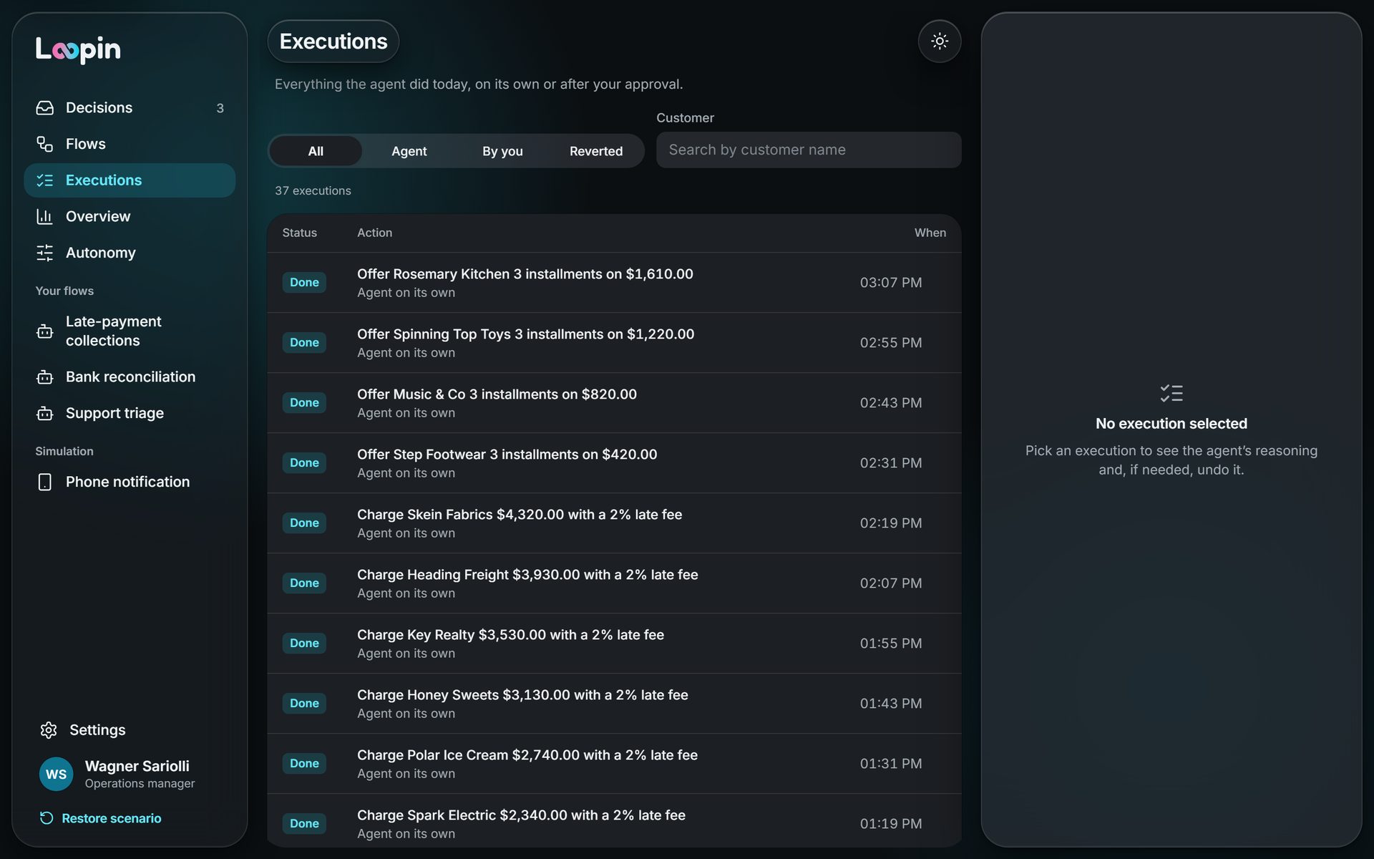Open Bank reconciliation flow
1374x859 pixels.
click(130, 377)
